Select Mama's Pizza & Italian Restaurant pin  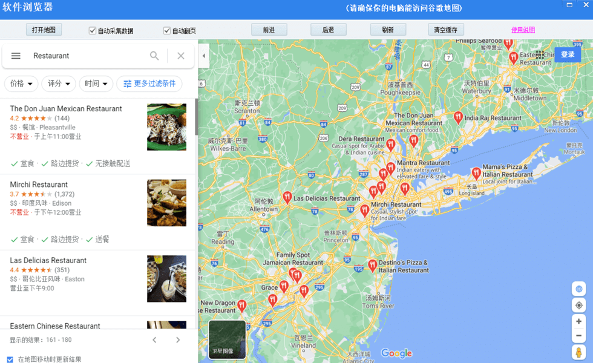[476, 174]
